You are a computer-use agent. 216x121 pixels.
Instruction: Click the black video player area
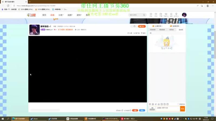pyautogui.click(x=87, y=69)
